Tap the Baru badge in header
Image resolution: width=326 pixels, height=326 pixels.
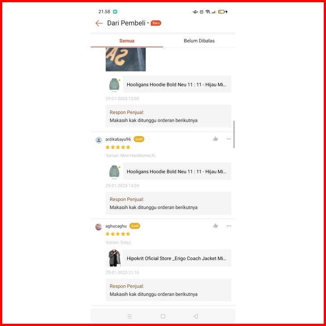click(156, 23)
